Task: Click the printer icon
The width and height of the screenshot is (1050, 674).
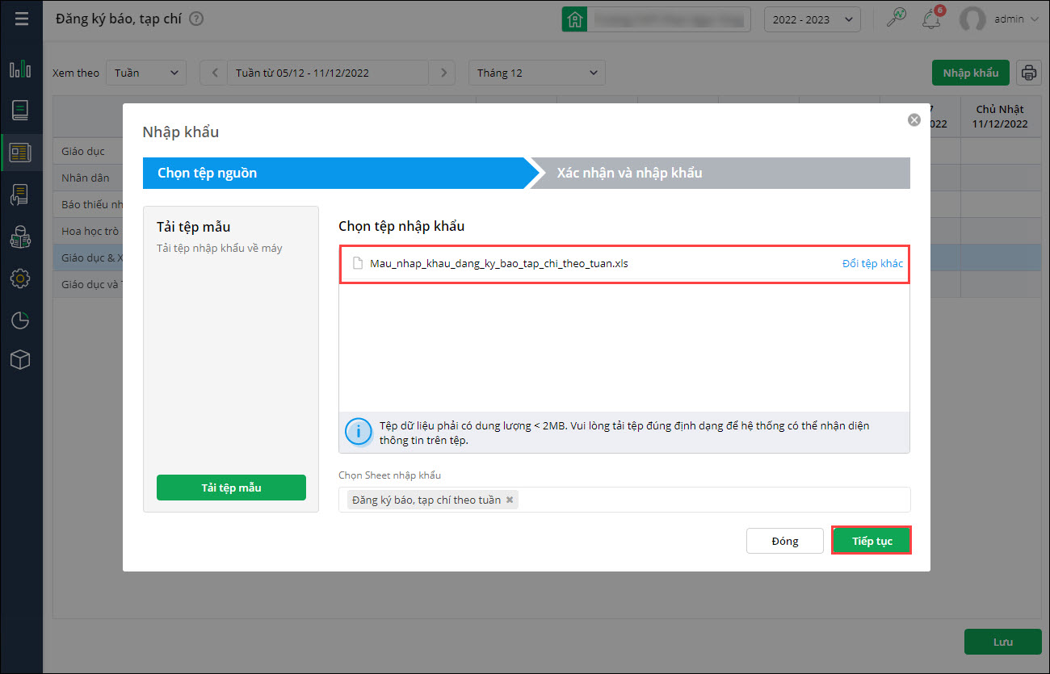Action: coord(1028,73)
